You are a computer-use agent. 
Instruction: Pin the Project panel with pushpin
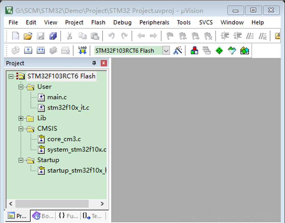[94, 63]
